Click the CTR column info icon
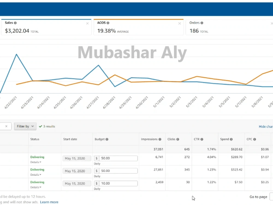Viewport: 273px width, 205px height. (202, 139)
